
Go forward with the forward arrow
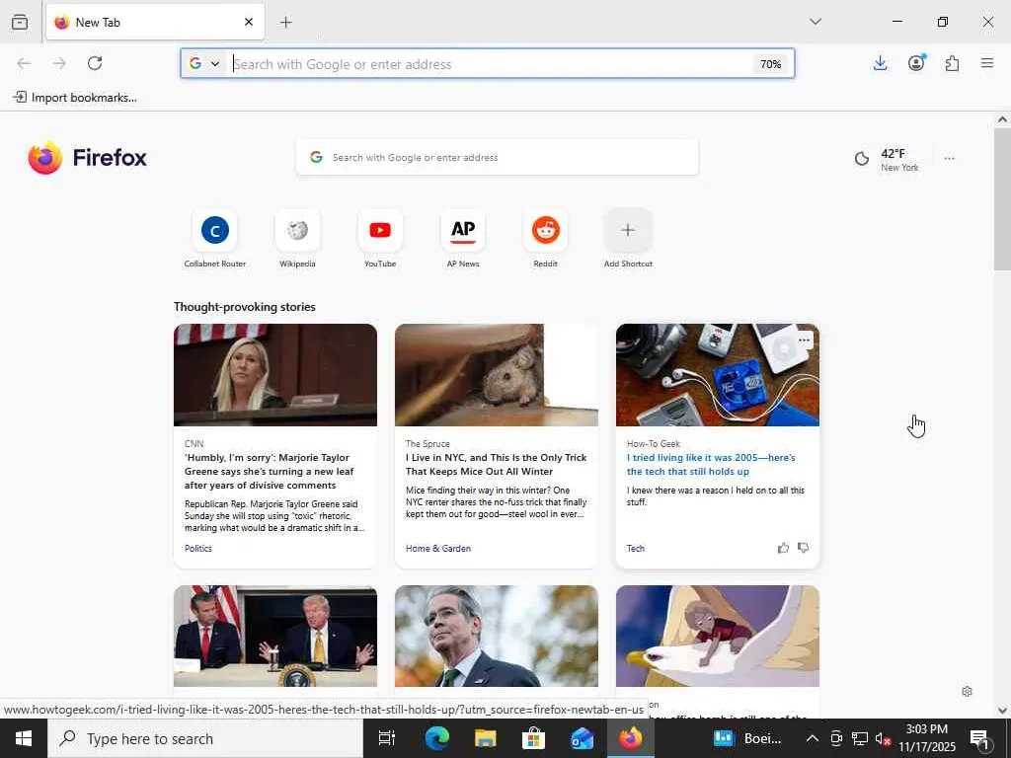pyautogui.click(x=59, y=63)
